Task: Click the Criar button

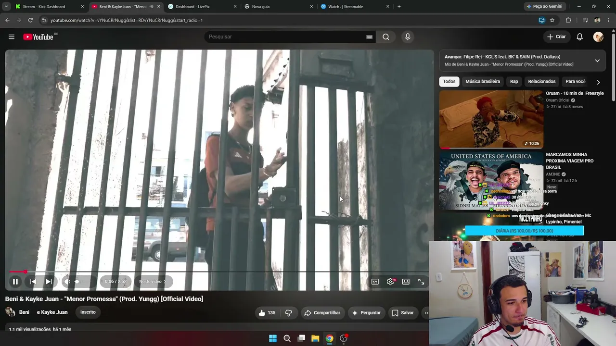Action: click(556, 37)
